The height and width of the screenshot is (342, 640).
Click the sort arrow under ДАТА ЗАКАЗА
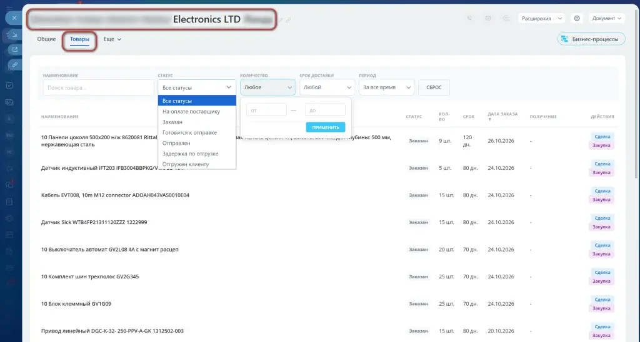tap(490, 119)
